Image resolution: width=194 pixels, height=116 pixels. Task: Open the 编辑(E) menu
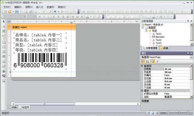pos(18,7)
